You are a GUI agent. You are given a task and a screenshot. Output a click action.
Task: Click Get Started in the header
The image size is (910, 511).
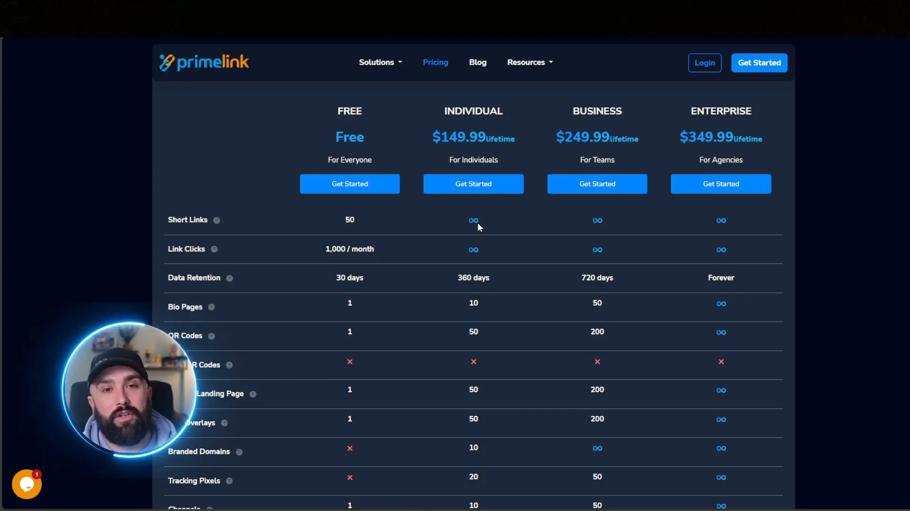(759, 63)
